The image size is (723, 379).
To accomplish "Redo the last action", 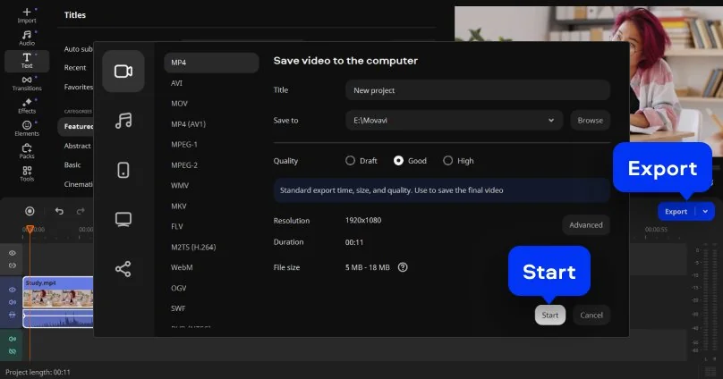I will [81, 211].
